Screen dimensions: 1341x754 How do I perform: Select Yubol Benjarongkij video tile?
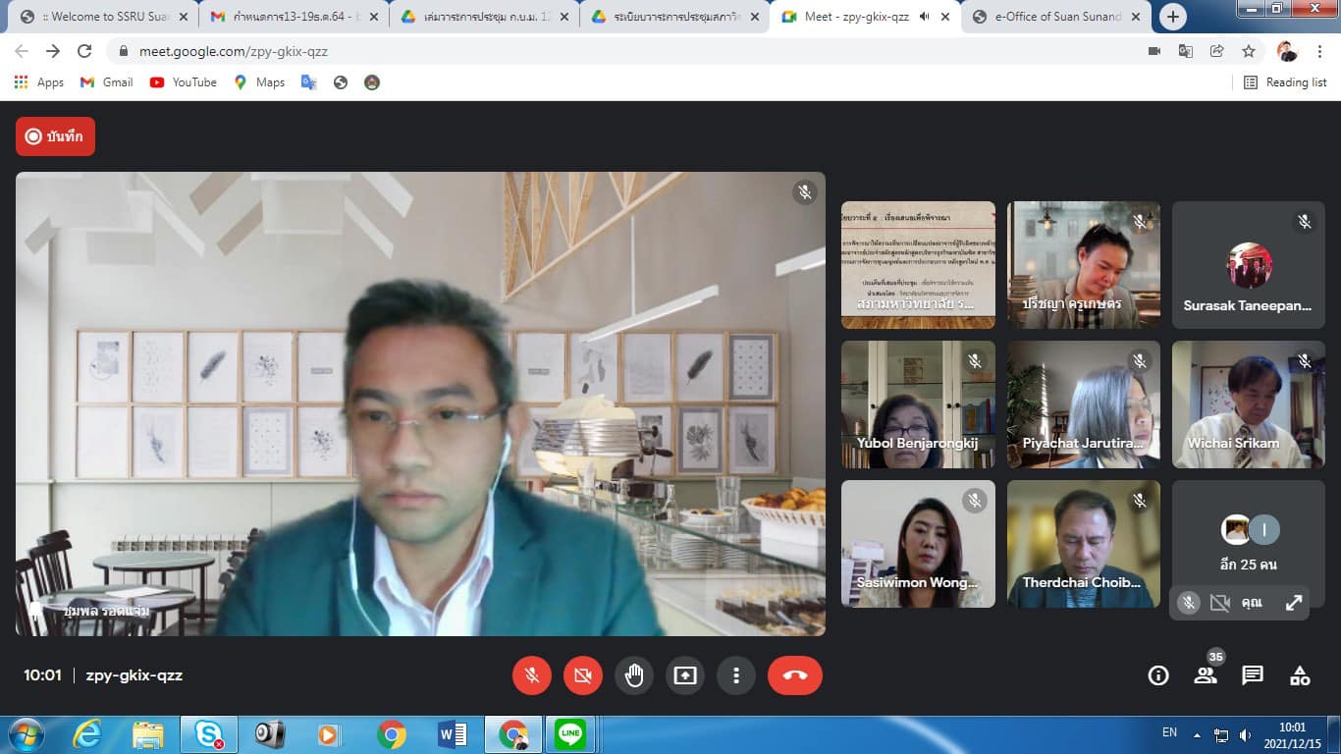pyautogui.click(x=918, y=404)
